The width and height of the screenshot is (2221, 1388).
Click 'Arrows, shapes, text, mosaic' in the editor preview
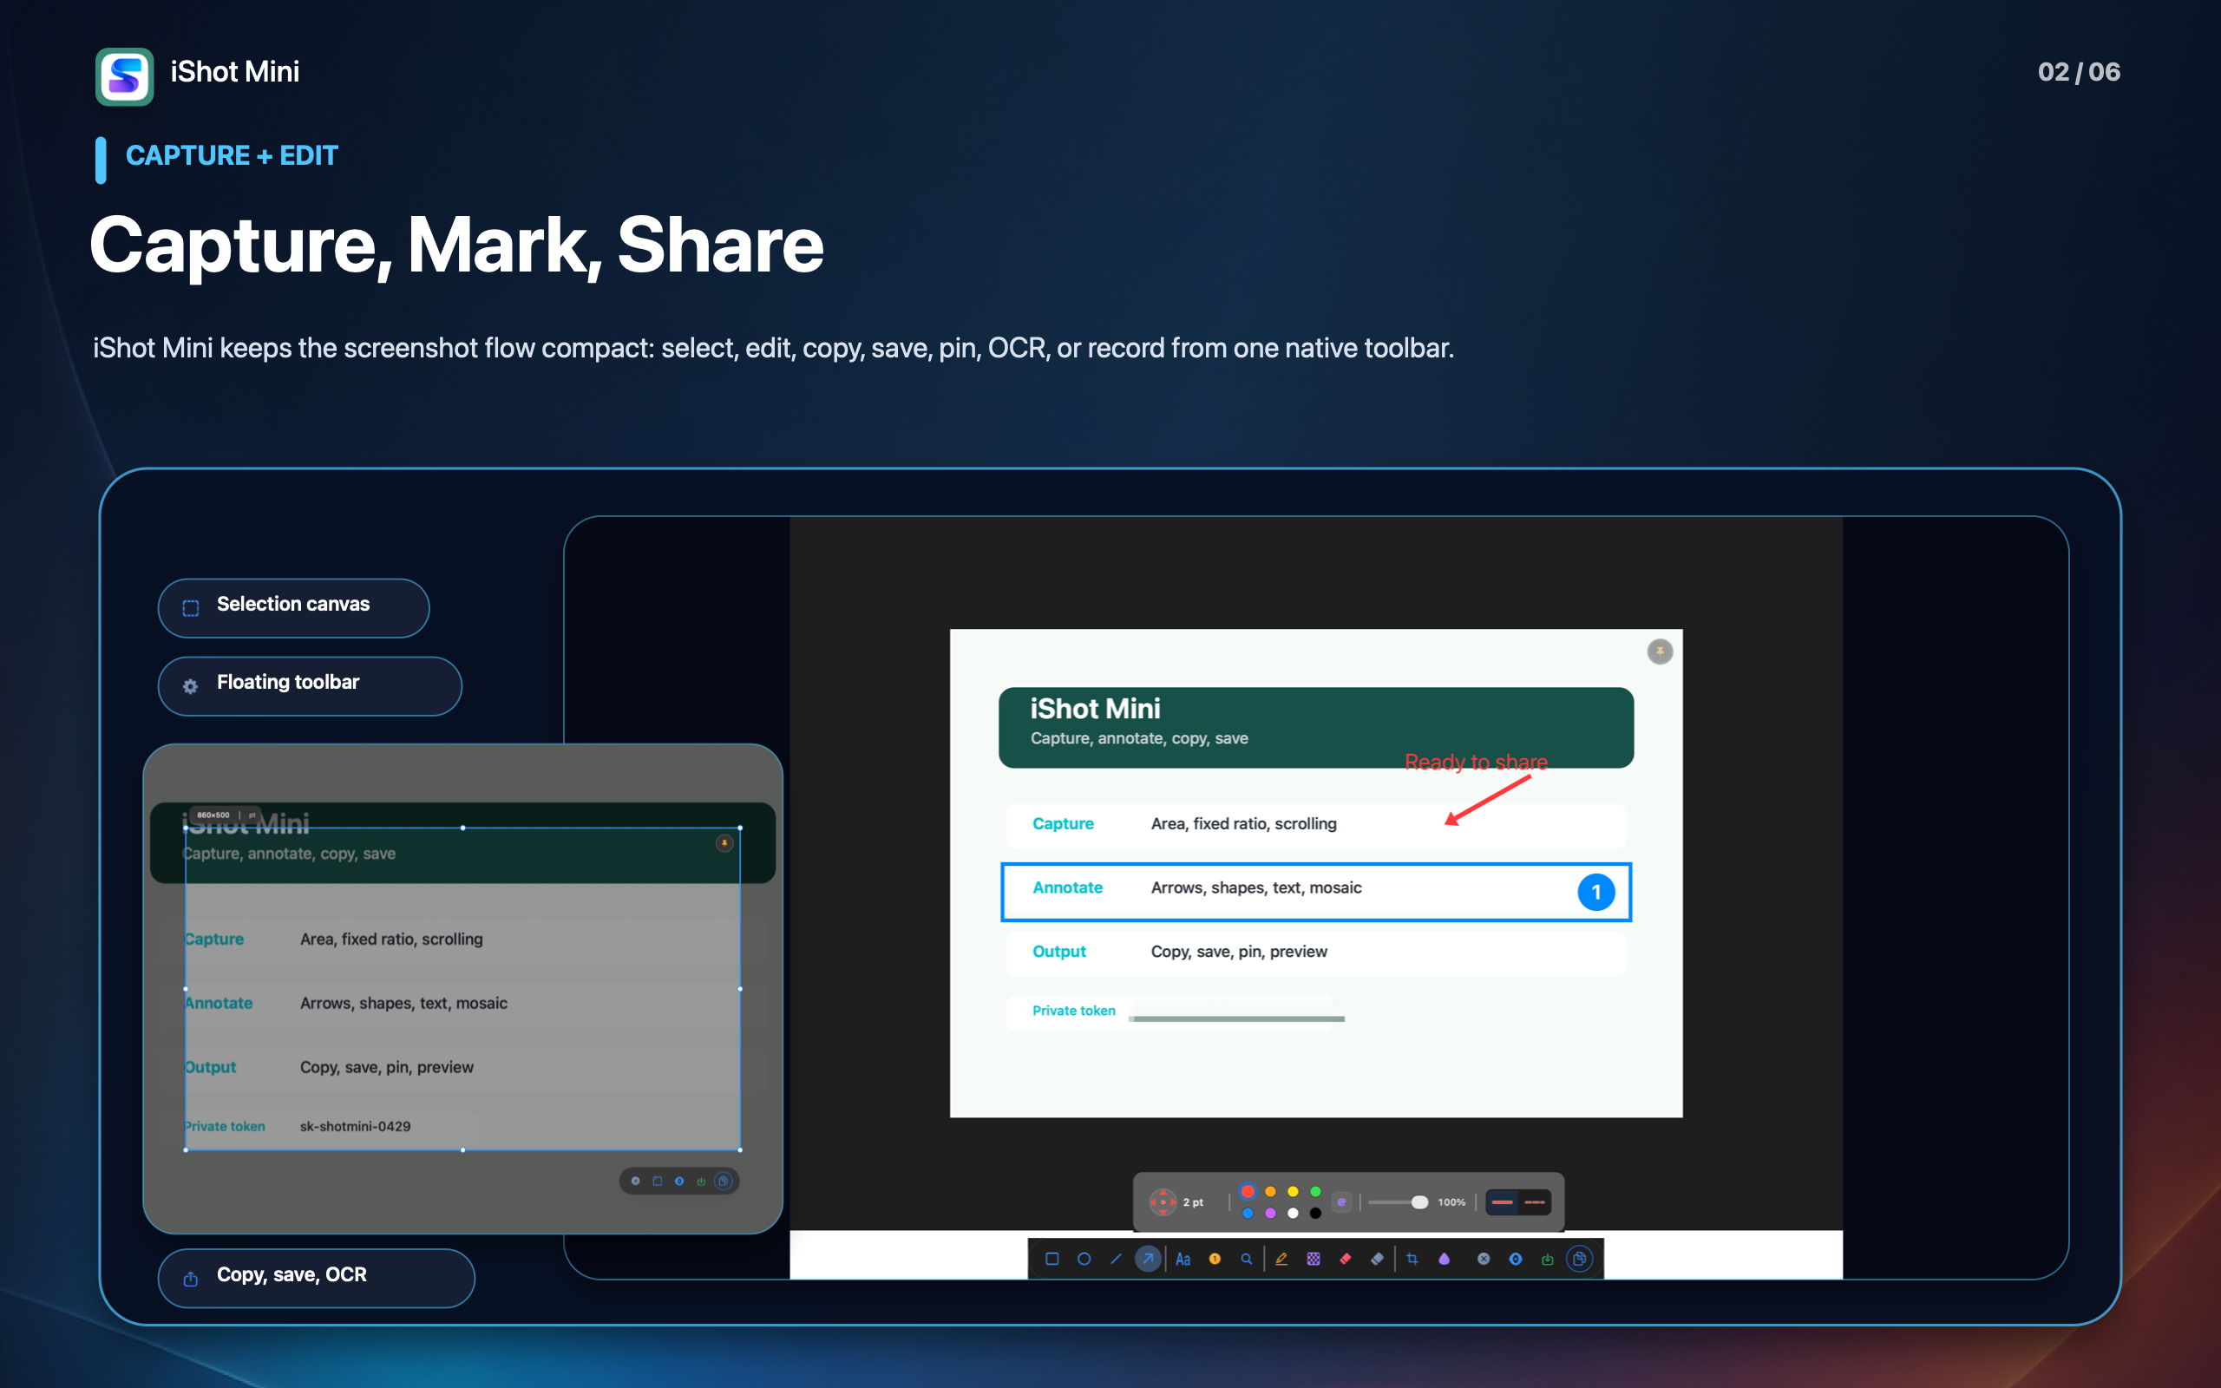(1256, 887)
